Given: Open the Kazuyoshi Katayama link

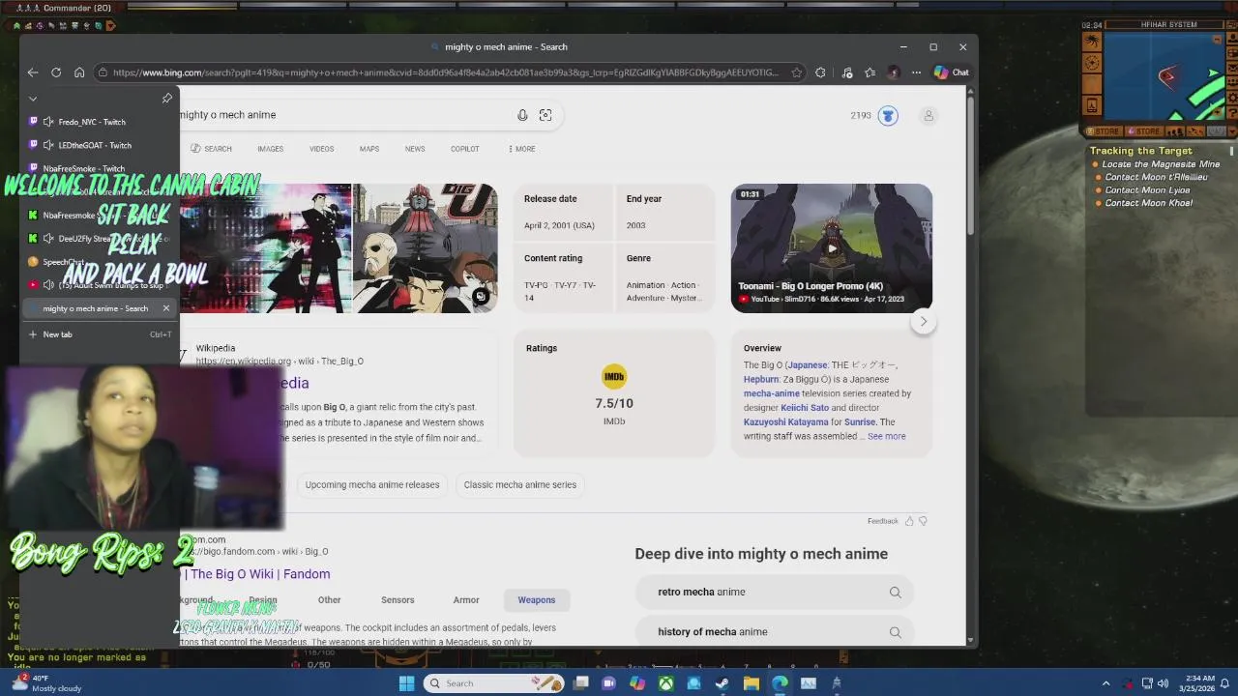Looking at the screenshot, I should 786,422.
